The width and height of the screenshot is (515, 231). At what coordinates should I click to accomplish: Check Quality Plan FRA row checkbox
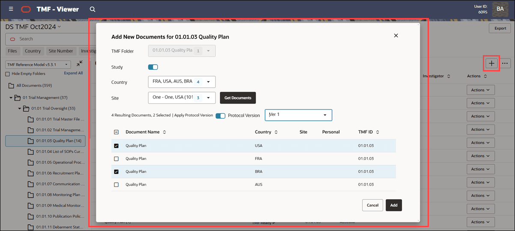click(x=116, y=159)
